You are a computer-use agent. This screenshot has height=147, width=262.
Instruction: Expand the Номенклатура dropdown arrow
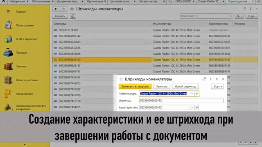point(192,94)
